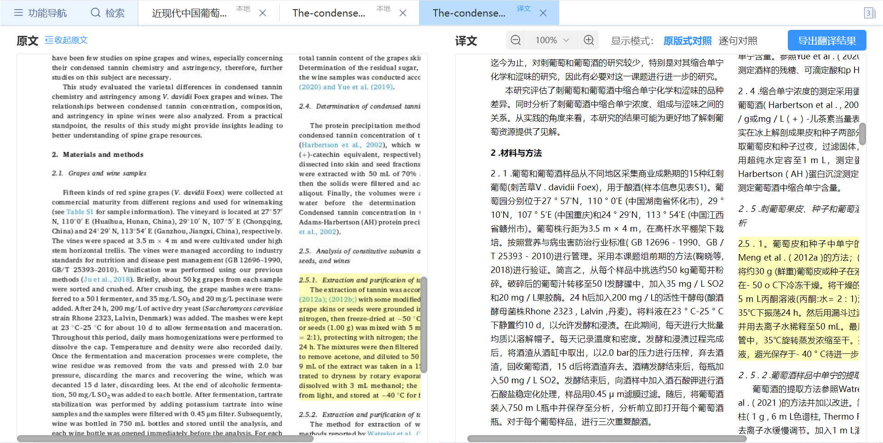
Task: Open the 功能导航 menu icon
Action: pos(18,12)
